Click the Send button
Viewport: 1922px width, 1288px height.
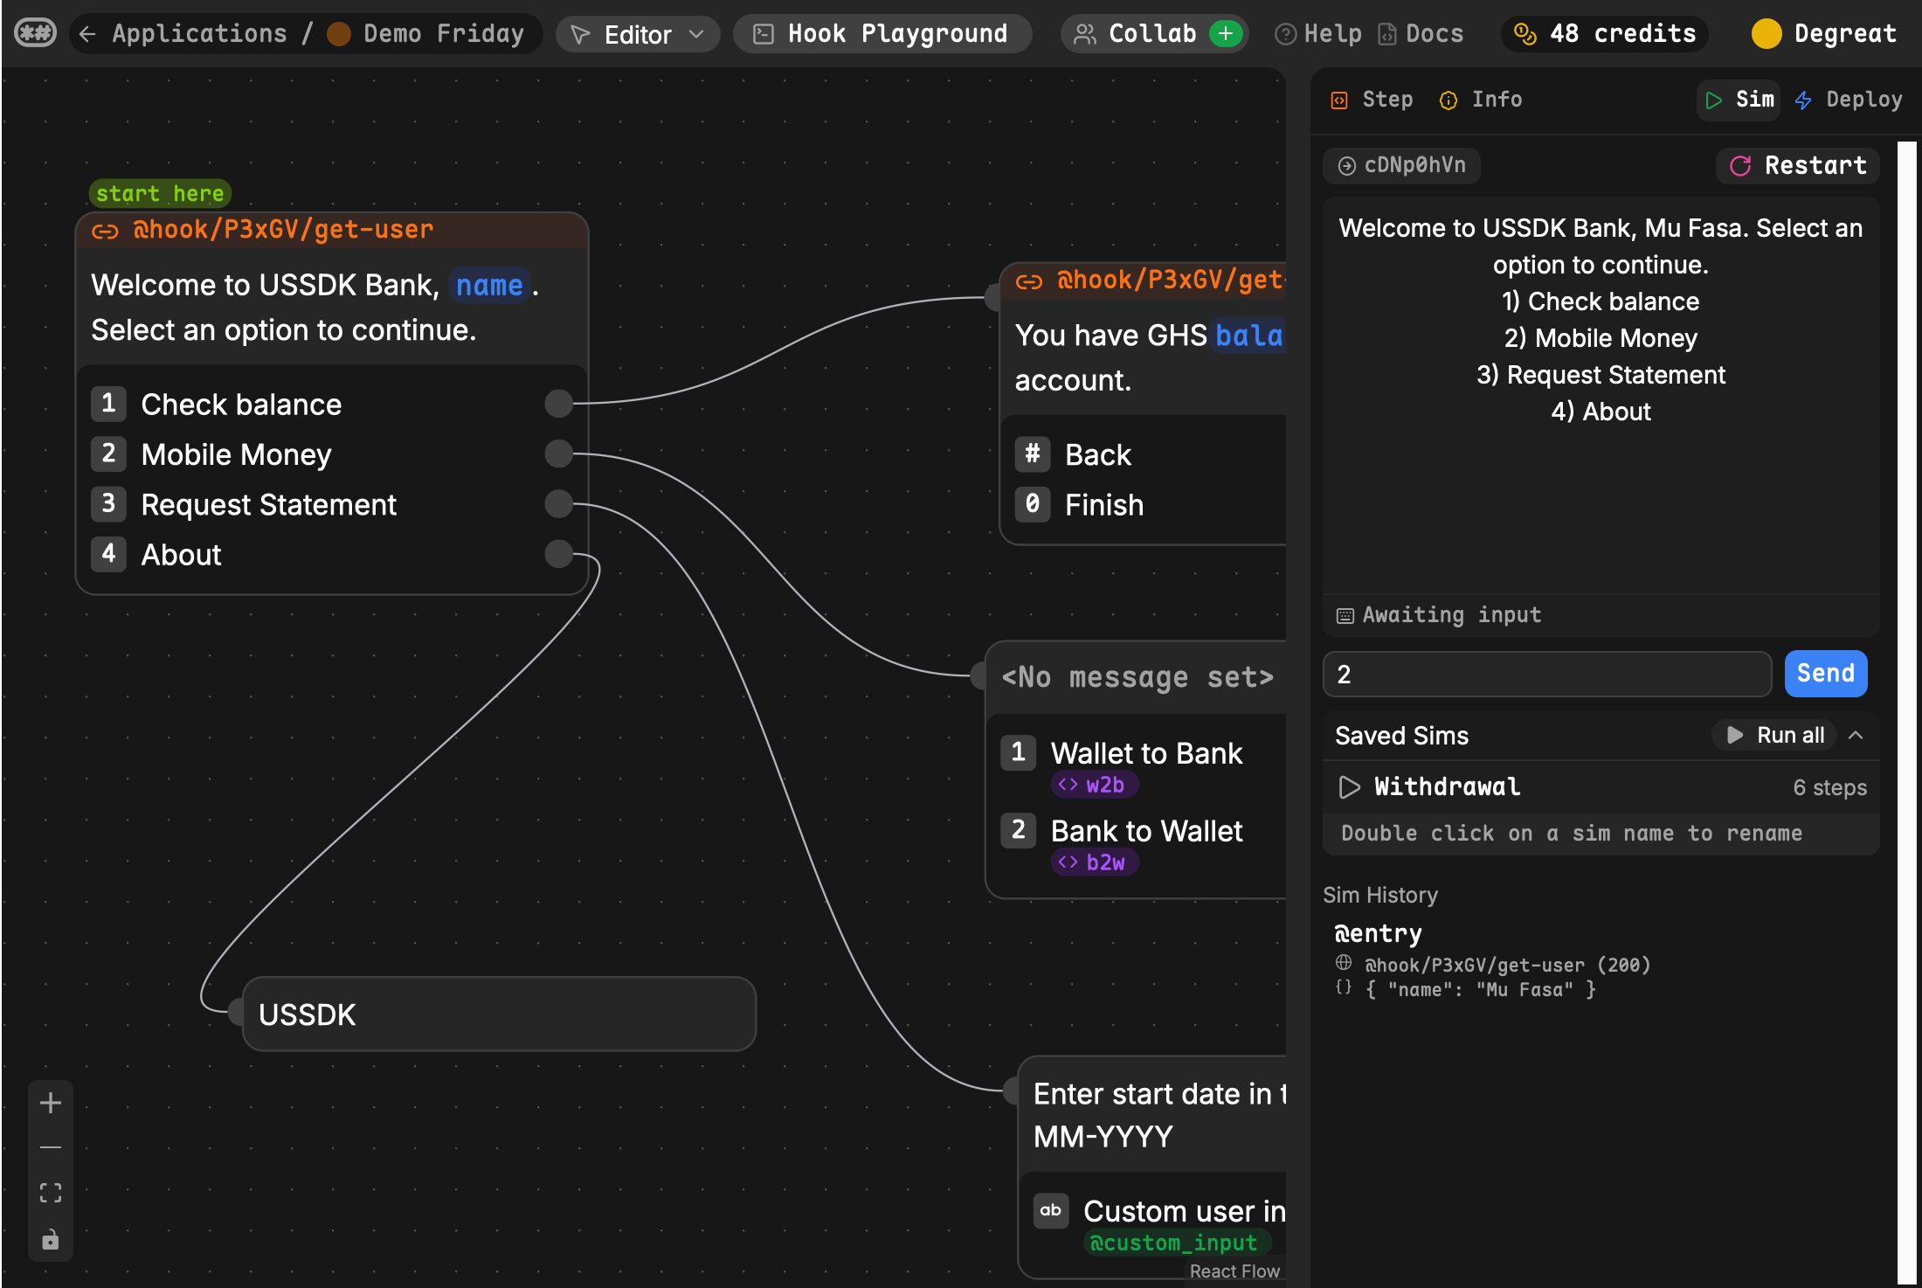1825,673
